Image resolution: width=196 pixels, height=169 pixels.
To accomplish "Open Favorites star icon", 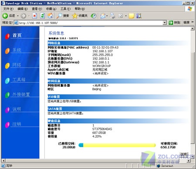I will pos(75,16).
